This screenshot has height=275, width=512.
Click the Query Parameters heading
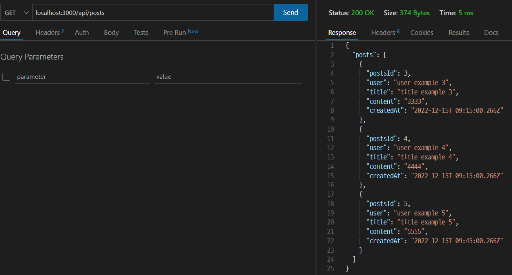point(32,57)
